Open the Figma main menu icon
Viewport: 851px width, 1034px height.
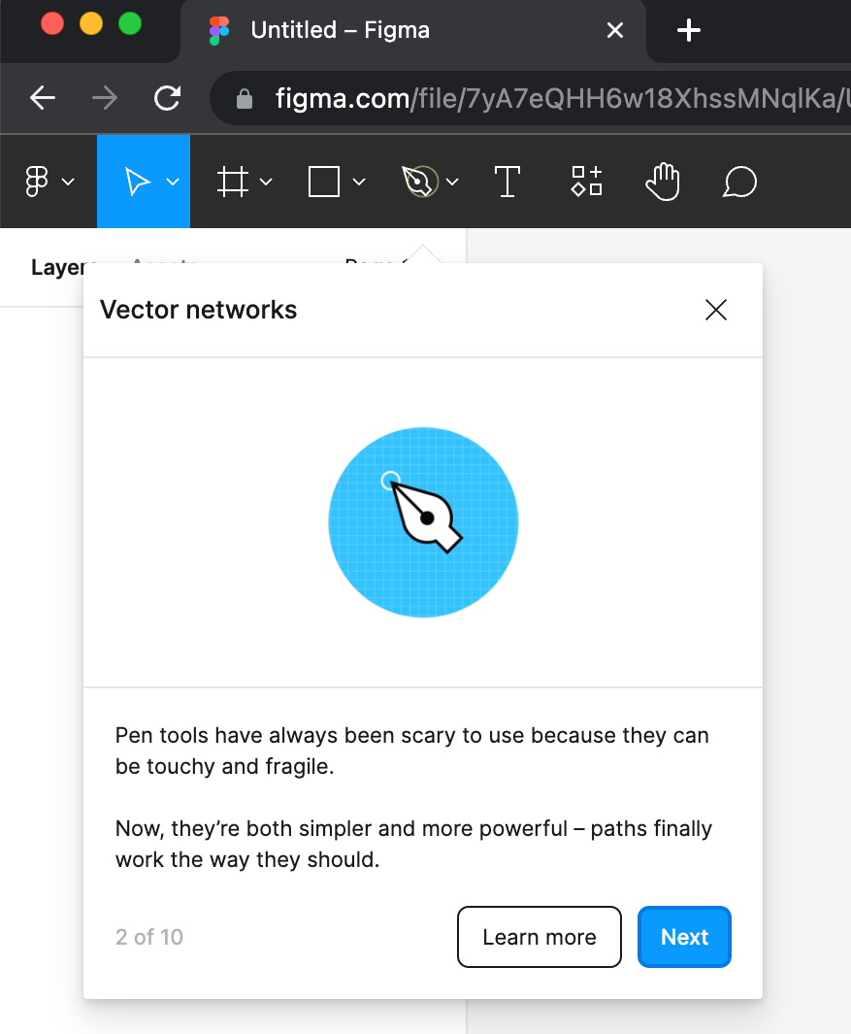[x=37, y=182]
